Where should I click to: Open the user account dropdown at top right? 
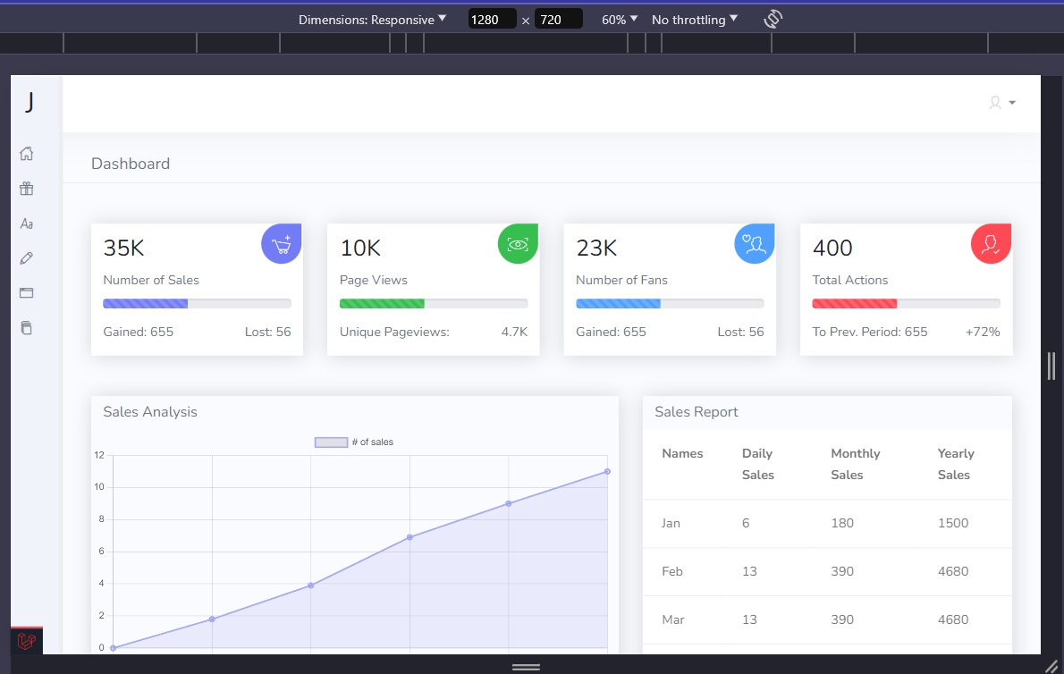[1001, 103]
